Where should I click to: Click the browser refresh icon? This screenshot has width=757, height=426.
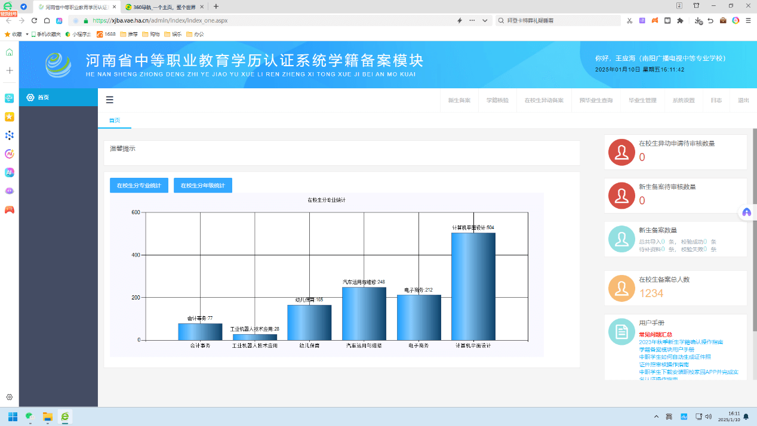[x=34, y=20]
